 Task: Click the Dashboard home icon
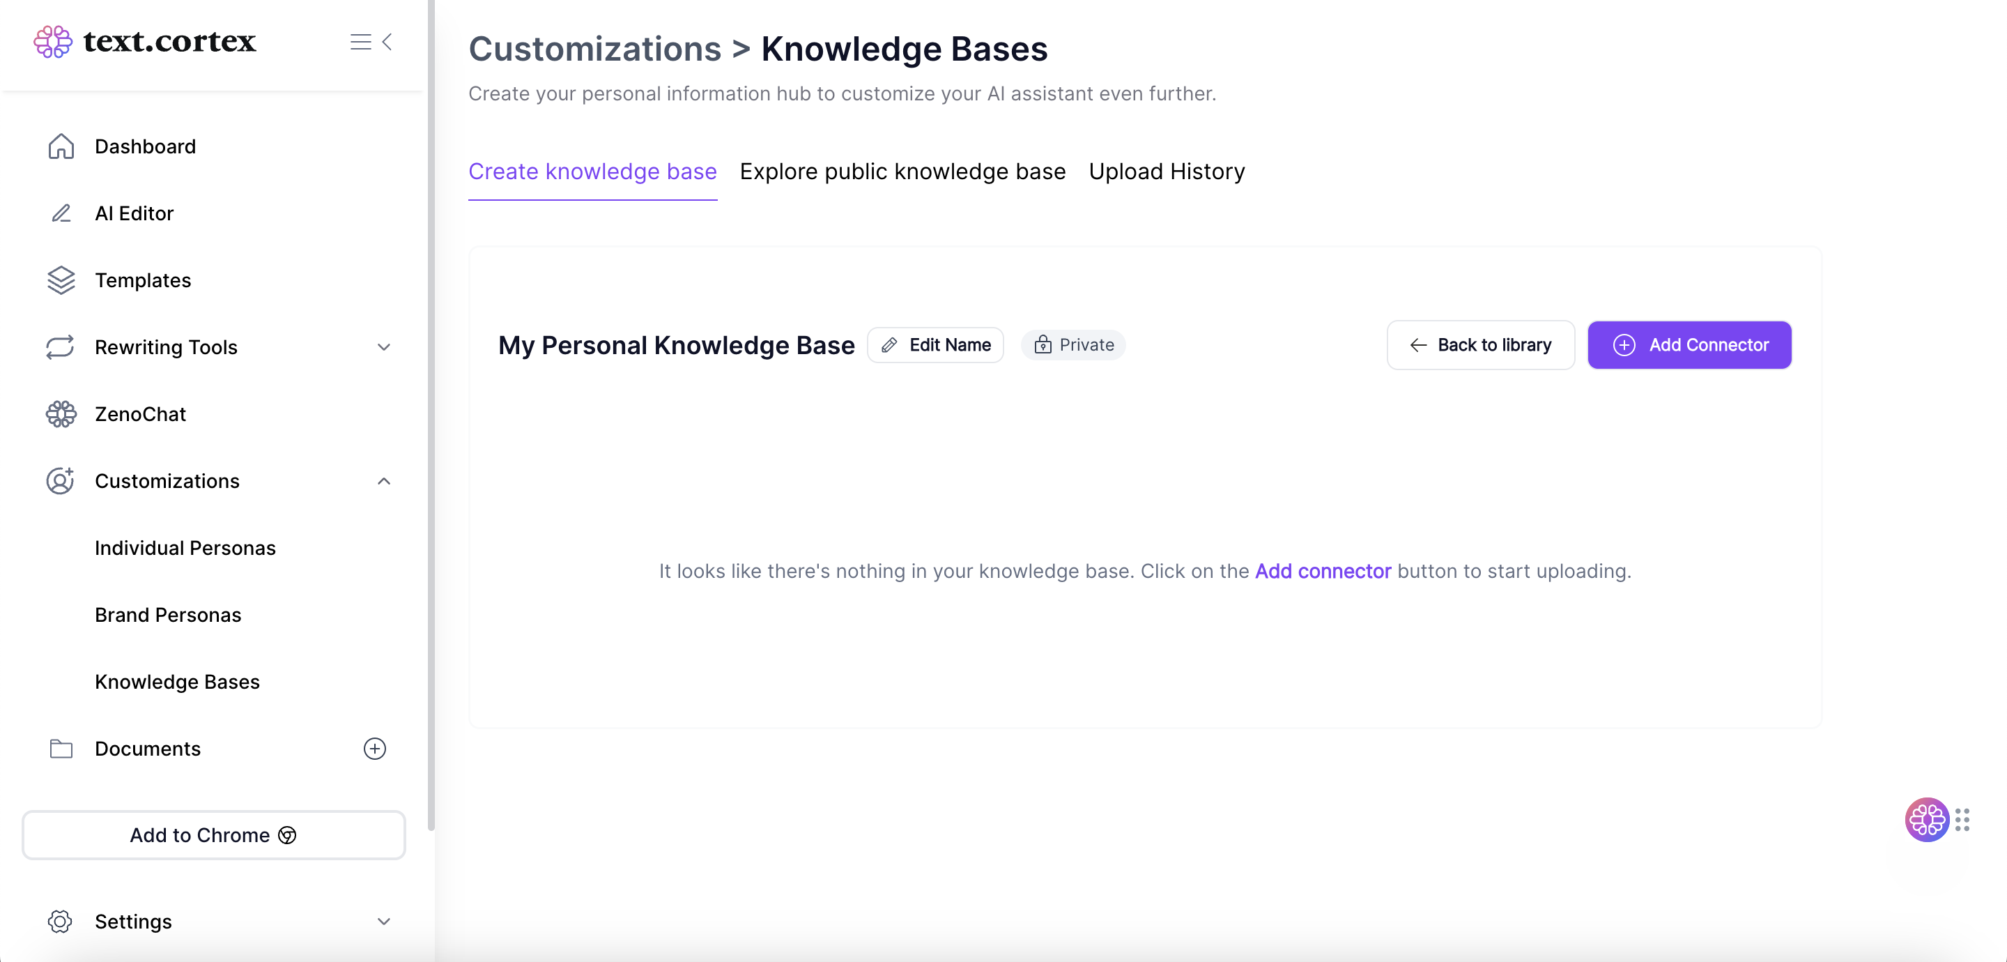61,146
